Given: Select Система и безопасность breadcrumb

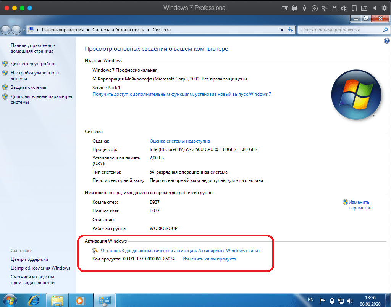Looking at the screenshot, I should [x=118, y=30].
